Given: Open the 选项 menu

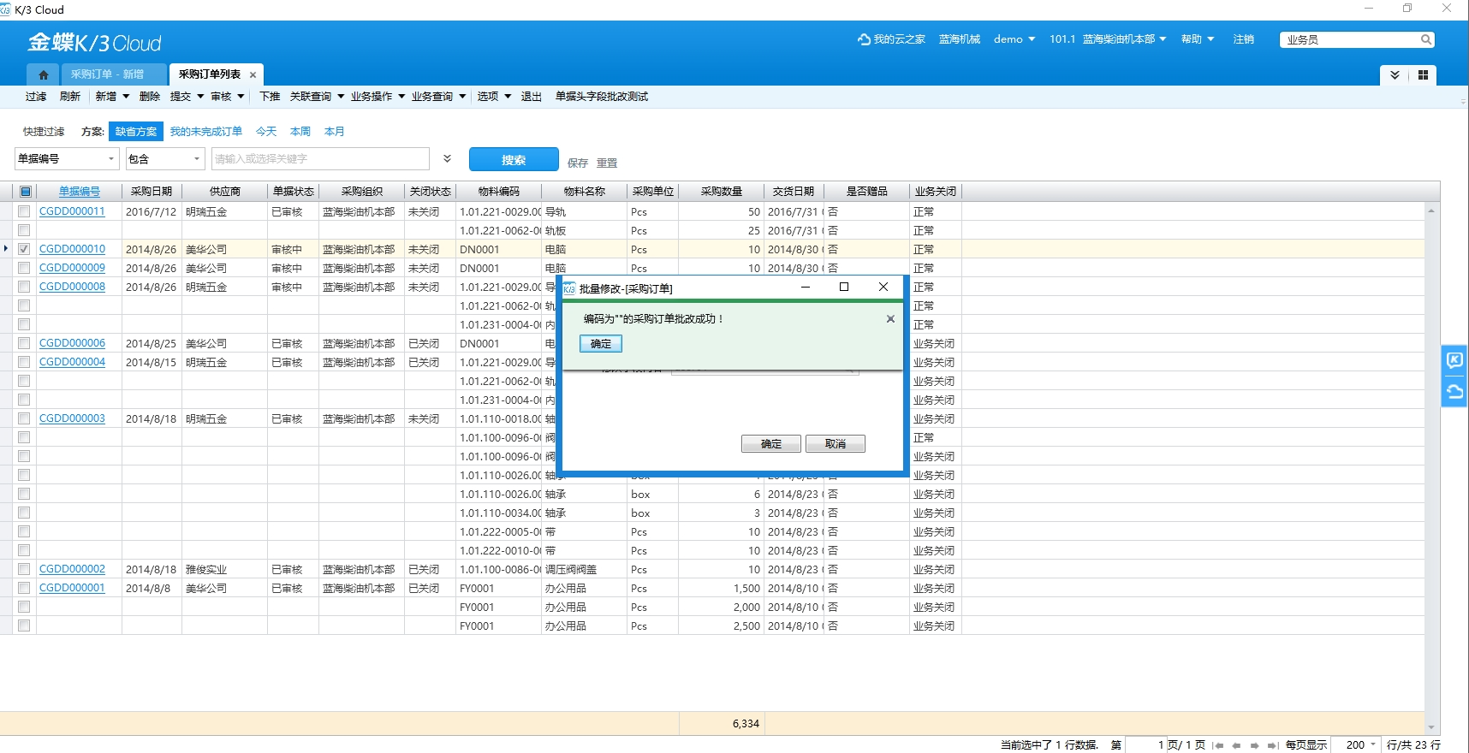Looking at the screenshot, I should click(x=494, y=97).
